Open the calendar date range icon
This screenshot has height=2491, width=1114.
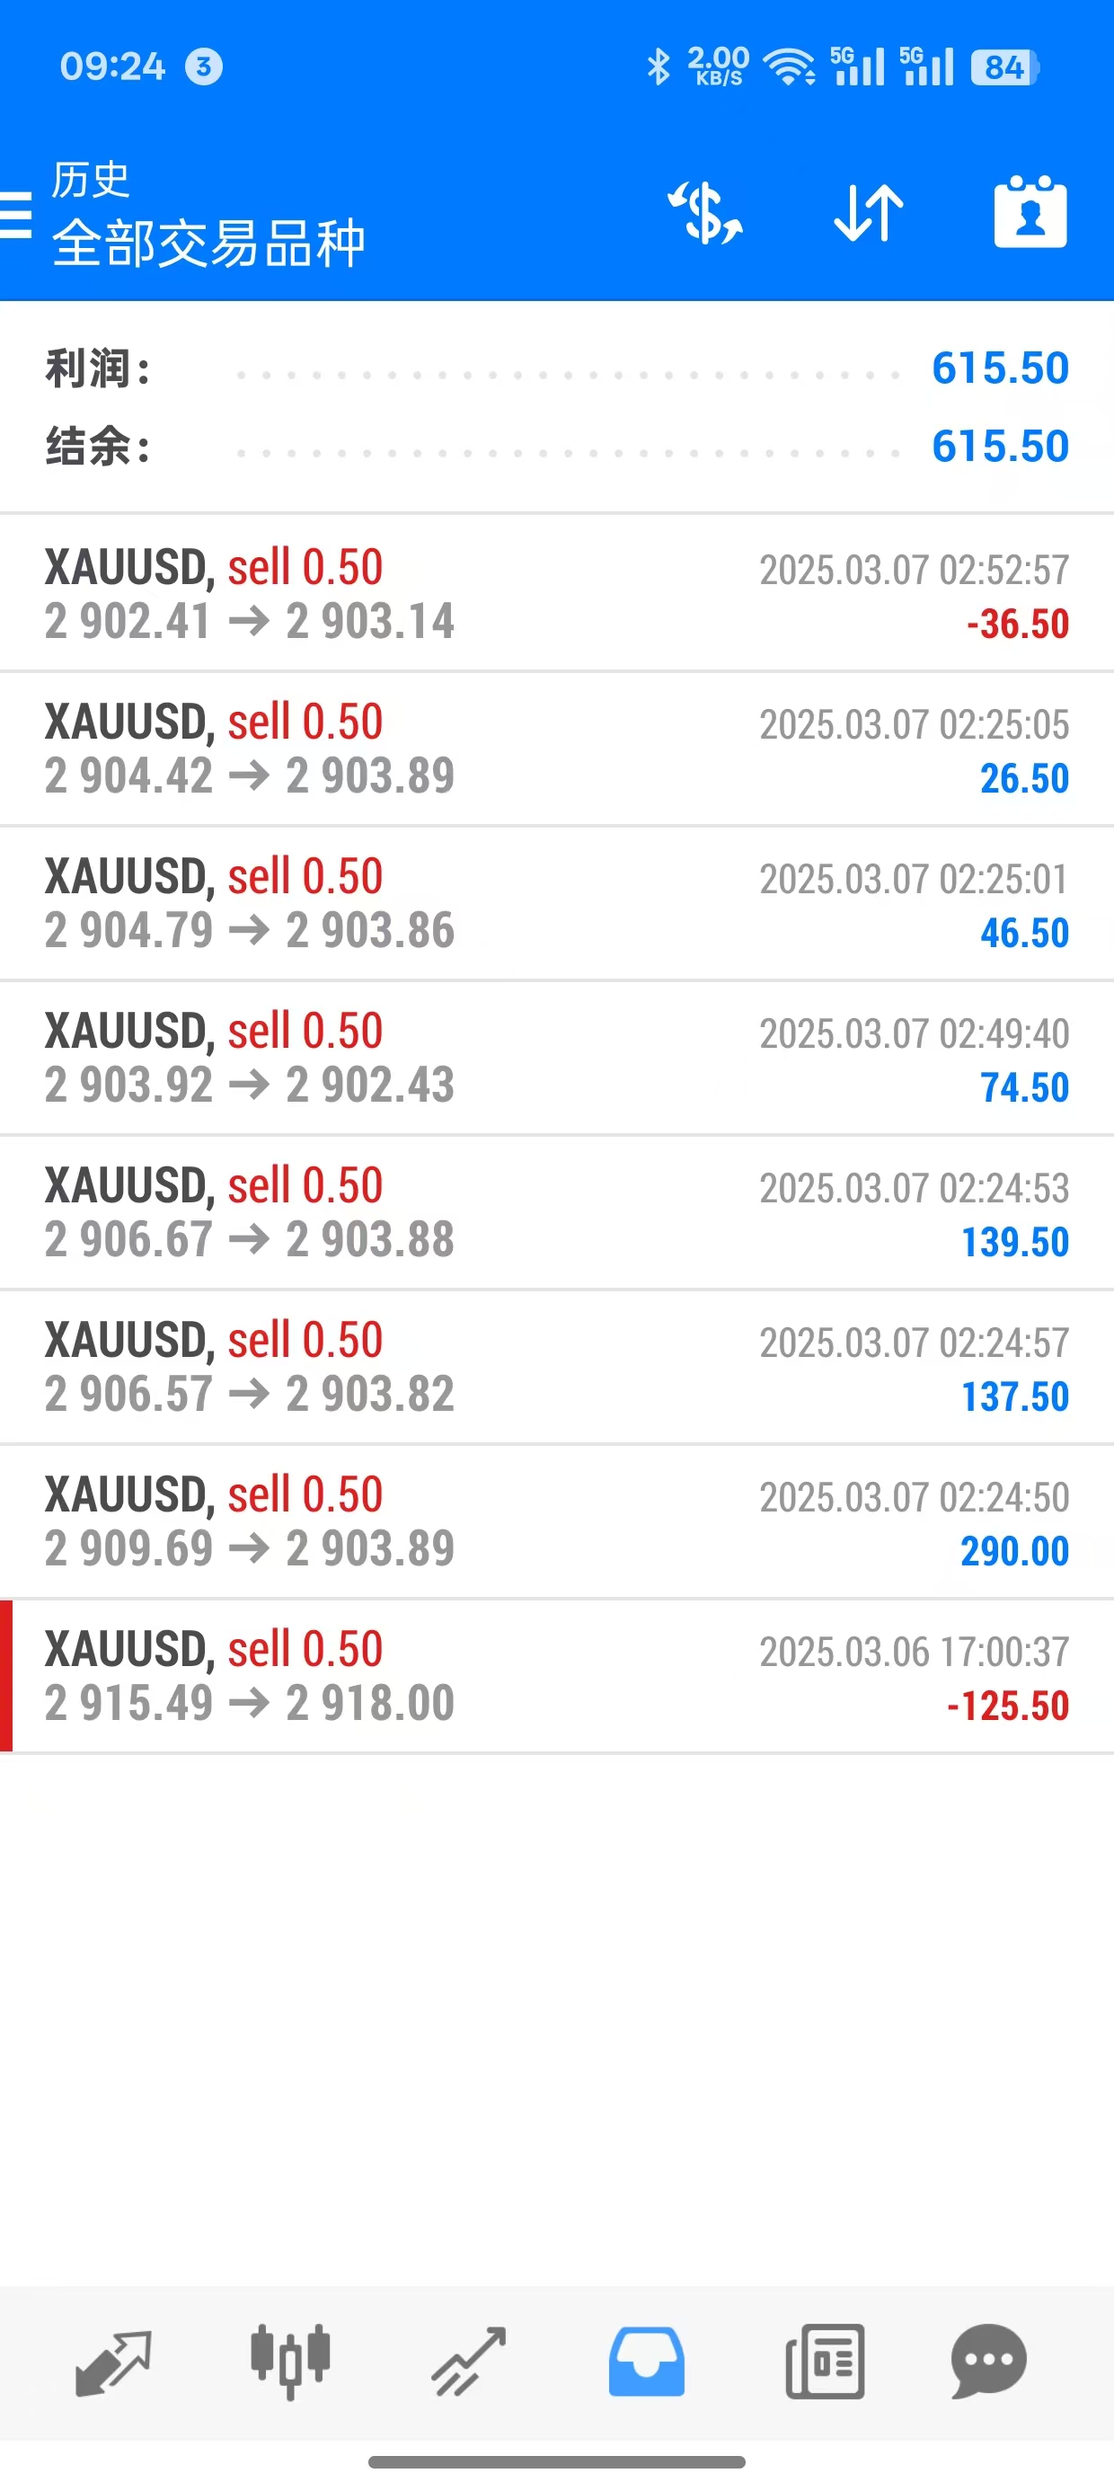[1030, 213]
